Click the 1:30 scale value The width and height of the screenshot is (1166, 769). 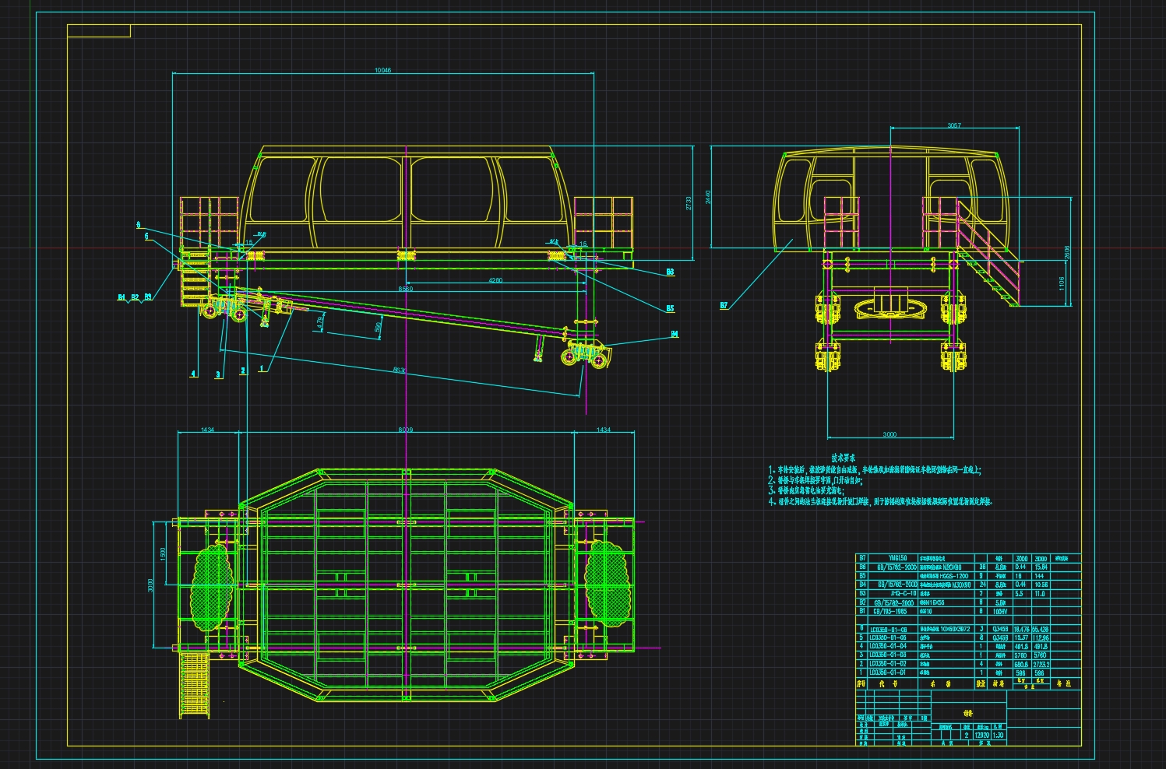click(x=998, y=735)
